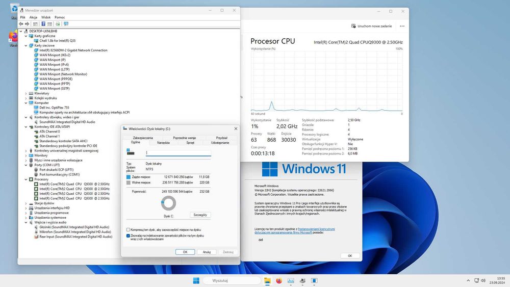Viewport: 510px width, 287px height.
Task: Click the Wyszukaj search box on taskbar
Action: pos(232,280)
